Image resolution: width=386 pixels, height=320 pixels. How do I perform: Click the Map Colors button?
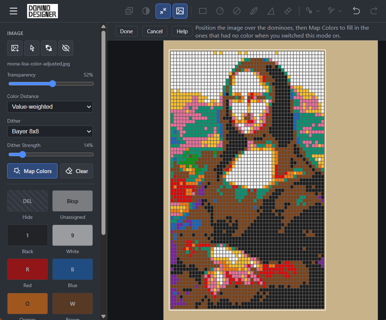(x=32, y=171)
